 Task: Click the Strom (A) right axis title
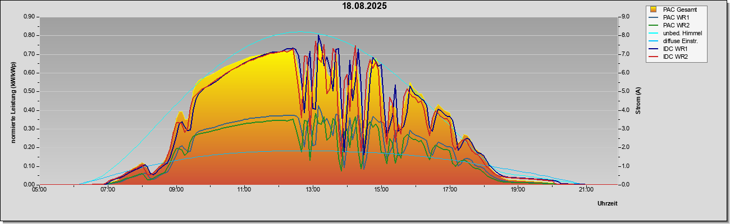(638, 101)
